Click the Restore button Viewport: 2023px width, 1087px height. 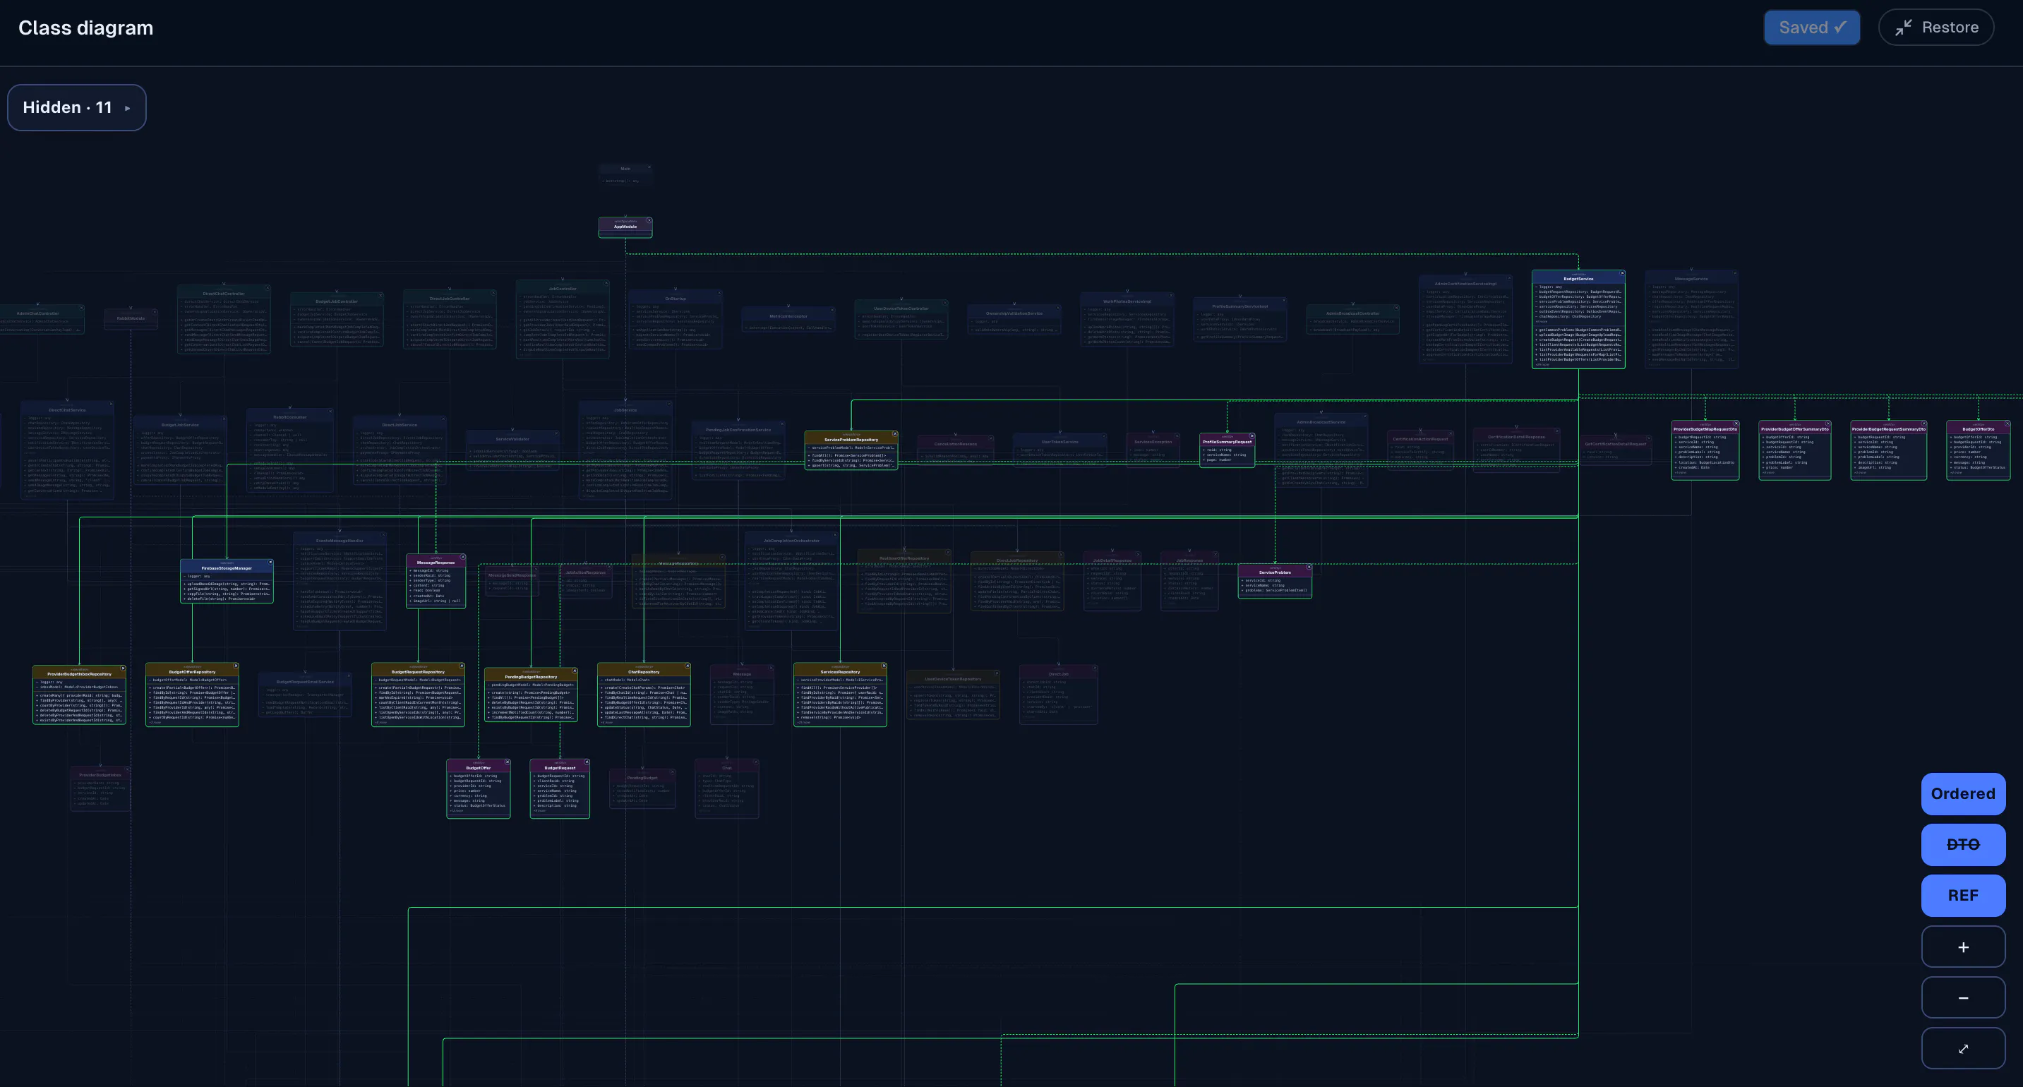click(x=1936, y=28)
